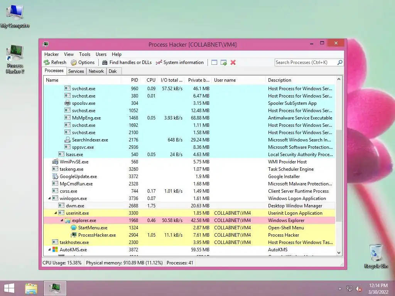395x296 pixels.
Task: Select the lsass.exe process icon
Action: click(x=61, y=154)
